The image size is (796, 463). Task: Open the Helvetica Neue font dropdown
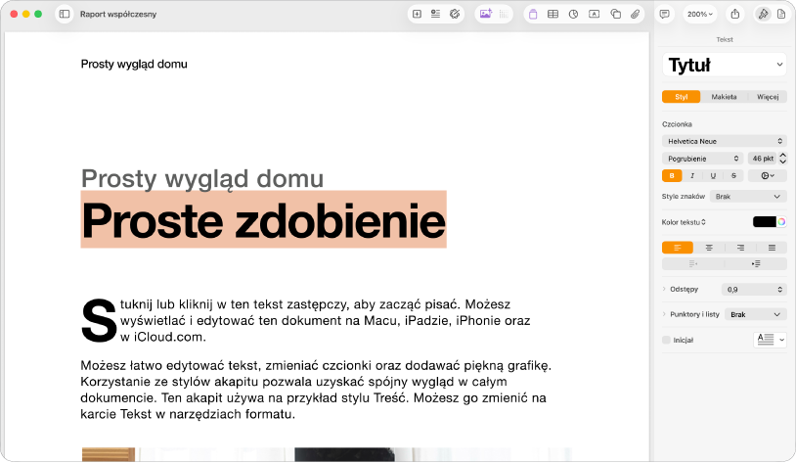(725, 141)
